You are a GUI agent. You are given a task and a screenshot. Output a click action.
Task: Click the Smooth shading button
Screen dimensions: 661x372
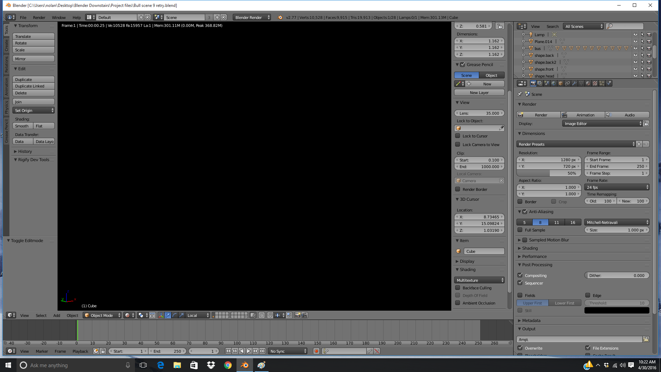coord(23,126)
